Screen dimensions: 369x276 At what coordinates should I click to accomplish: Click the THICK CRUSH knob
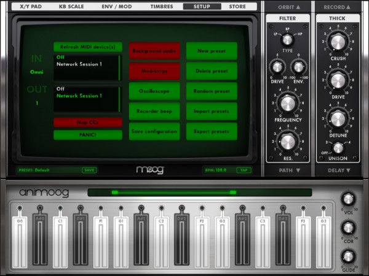pos(338,42)
